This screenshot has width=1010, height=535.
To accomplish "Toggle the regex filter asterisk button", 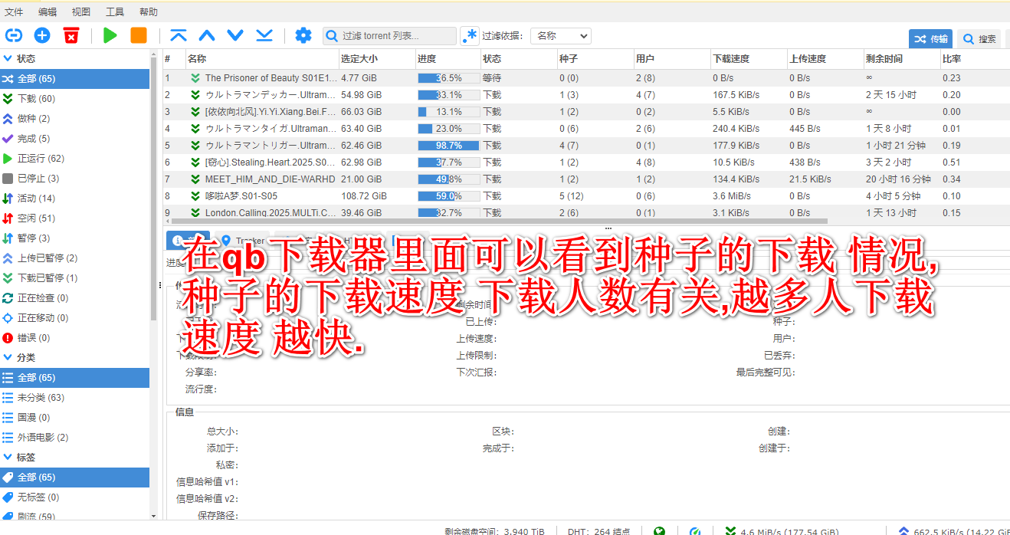I will (x=469, y=36).
